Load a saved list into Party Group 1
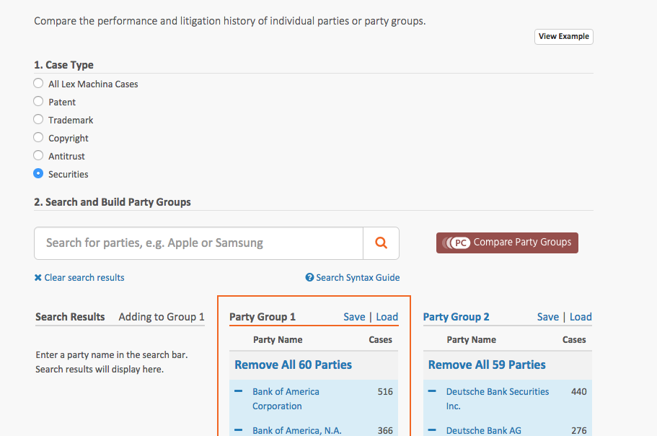 (387, 317)
